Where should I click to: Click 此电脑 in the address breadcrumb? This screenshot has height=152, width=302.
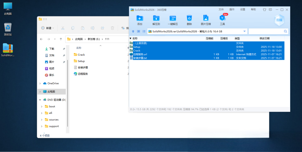79,39
